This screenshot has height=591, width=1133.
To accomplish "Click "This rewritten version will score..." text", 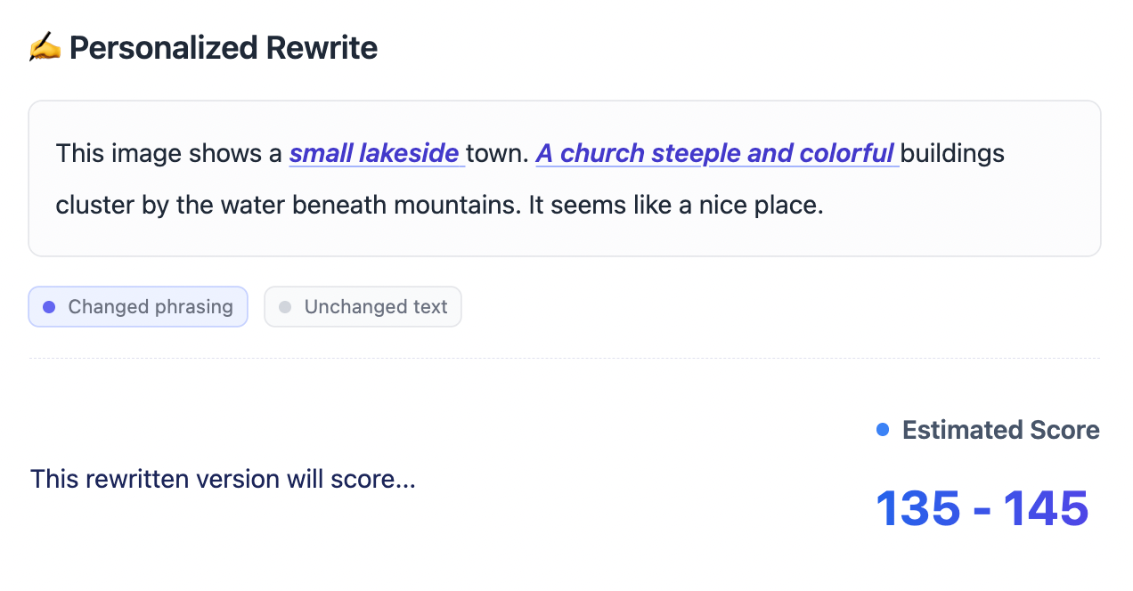I will pos(223,479).
